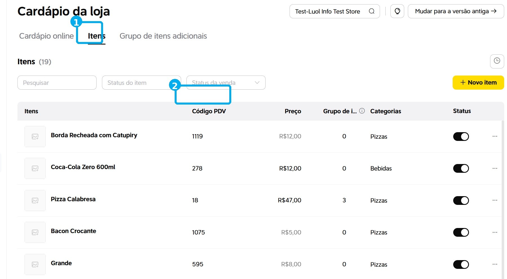Click the items list vertical scrollbar
Screen dimensions: 507x279
tap(503, 200)
